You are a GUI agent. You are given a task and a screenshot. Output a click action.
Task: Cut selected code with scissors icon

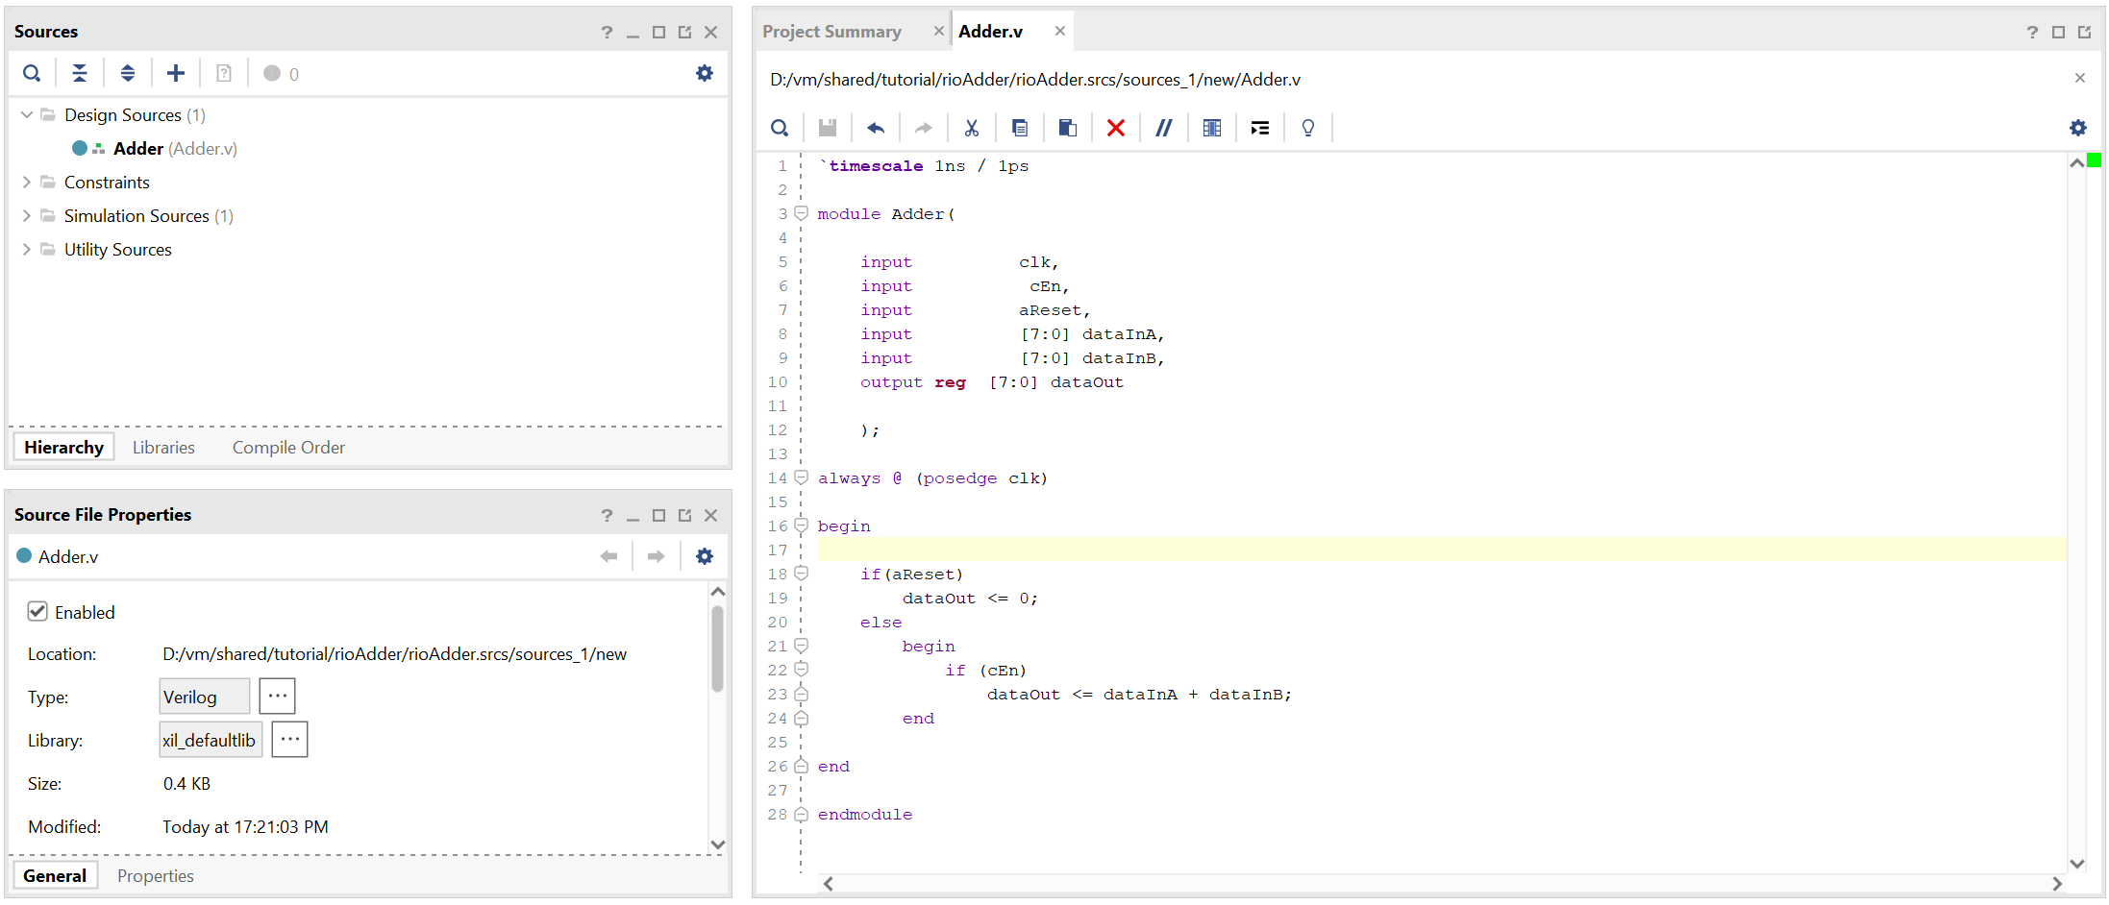click(971, 127)
